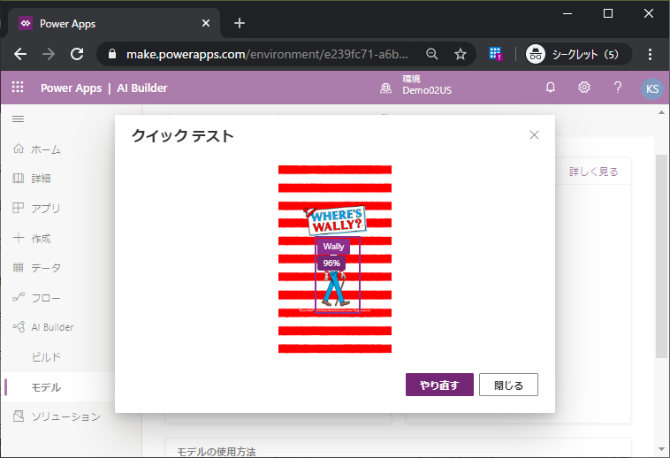Screen dimensions: 670x458
Task: Select ビルド in the sidebar
Action: pyautogui.click(x=46, y=357)
